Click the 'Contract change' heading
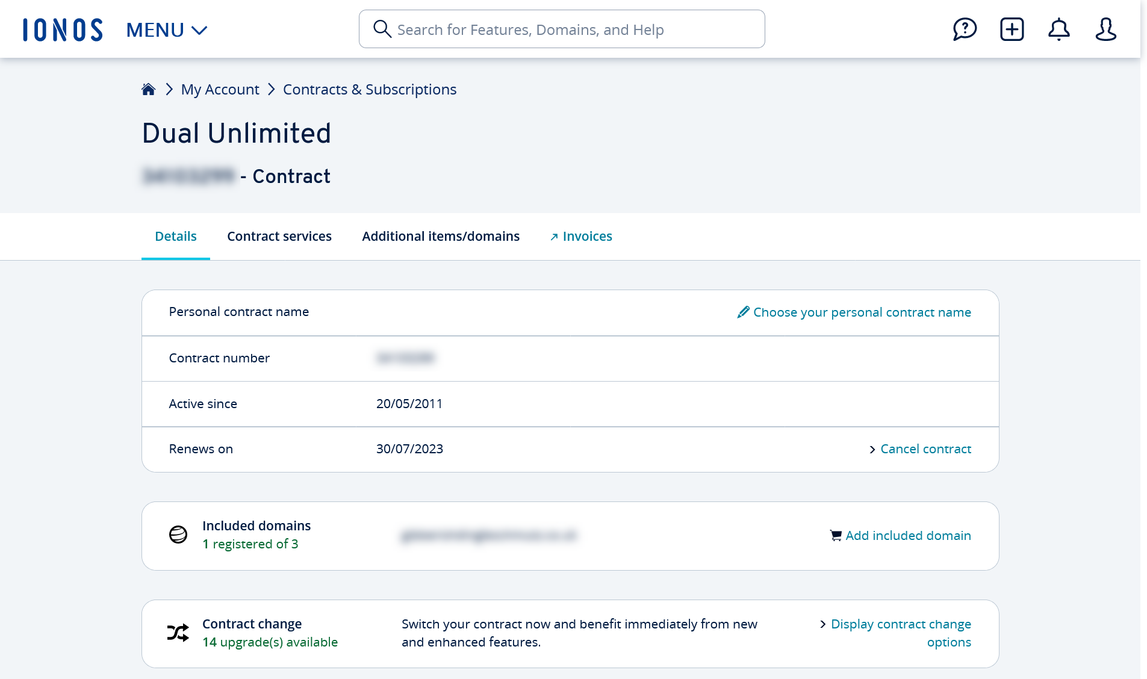Screen dimensions: 1147x679 [252, 624]
